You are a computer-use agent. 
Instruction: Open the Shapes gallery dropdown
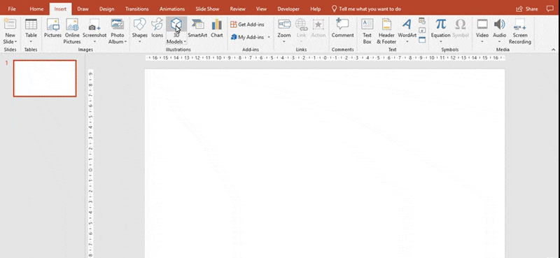coord(139,42)
